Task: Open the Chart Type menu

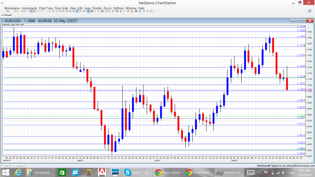Action: (x=46, y=8)
